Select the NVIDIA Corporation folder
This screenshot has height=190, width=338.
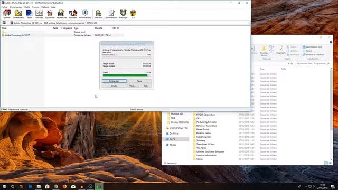point(204,115)
